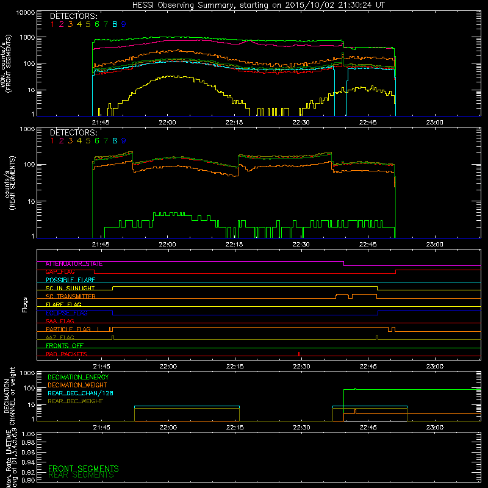Click the rear segments DETECTORS: legend heading

[74, 132]
